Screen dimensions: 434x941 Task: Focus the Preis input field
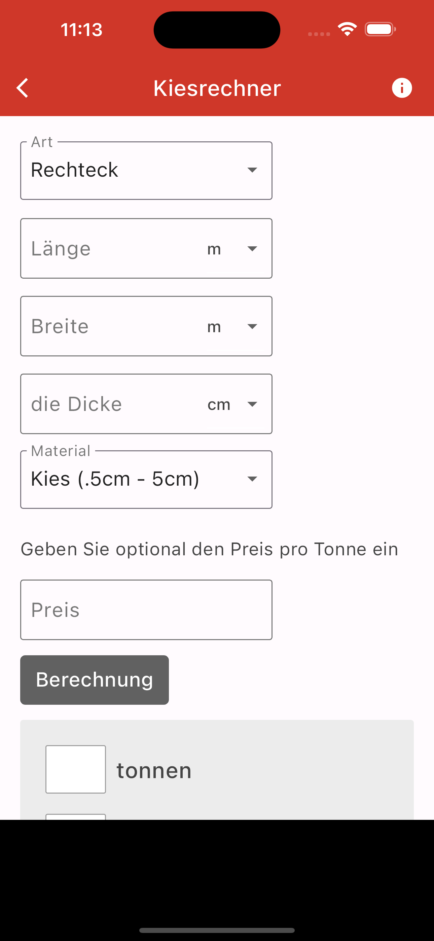pos(146,610)
